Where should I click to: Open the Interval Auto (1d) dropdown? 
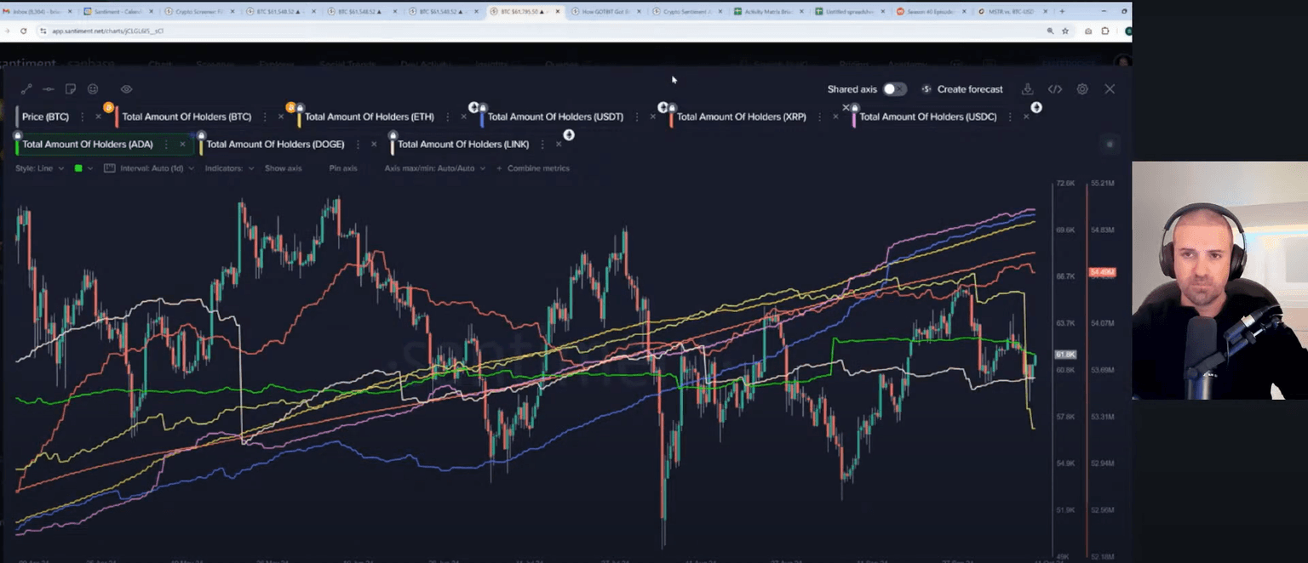point(149,168)
